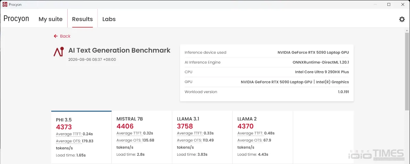410x164 pixels.
Task: Click the back arrow icon
Action: pos(56,36)
